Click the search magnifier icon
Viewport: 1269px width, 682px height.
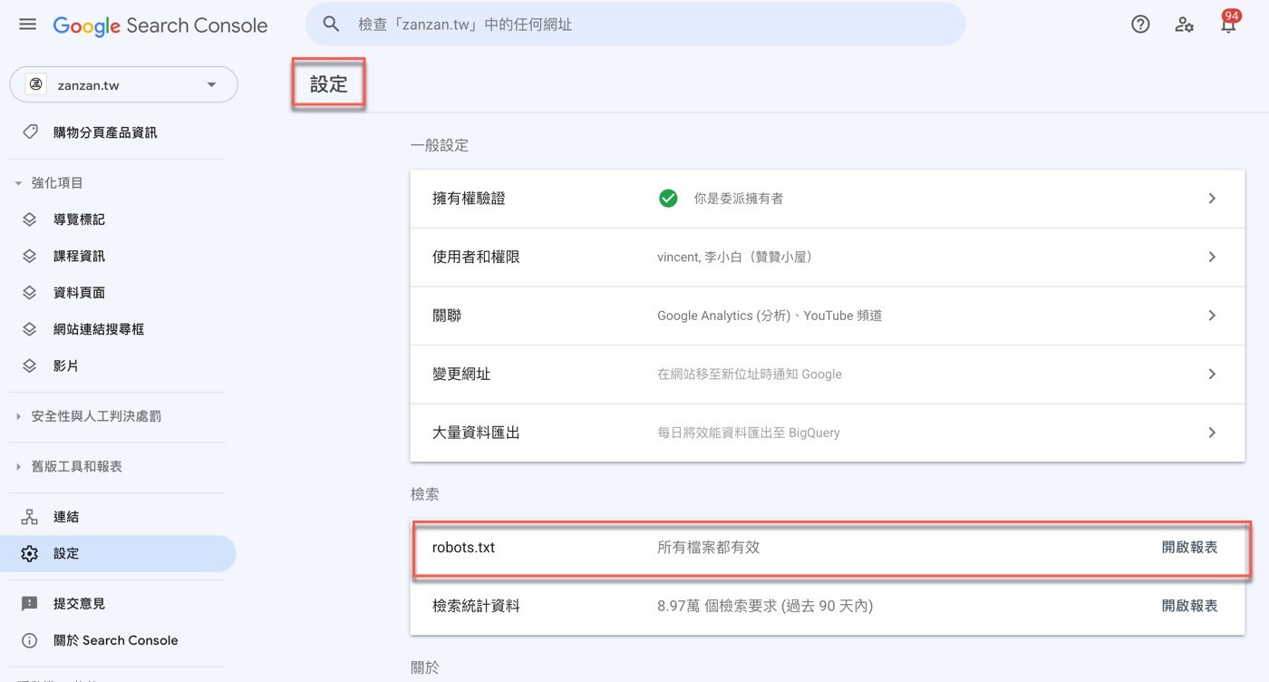pos(332,24)
